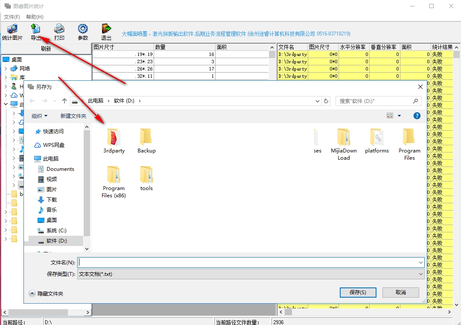Click the 保存(S) button

pyautogui.click(x=358, y=293)
